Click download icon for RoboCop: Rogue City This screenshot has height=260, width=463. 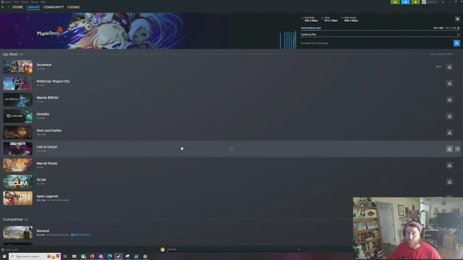point(450,83)
